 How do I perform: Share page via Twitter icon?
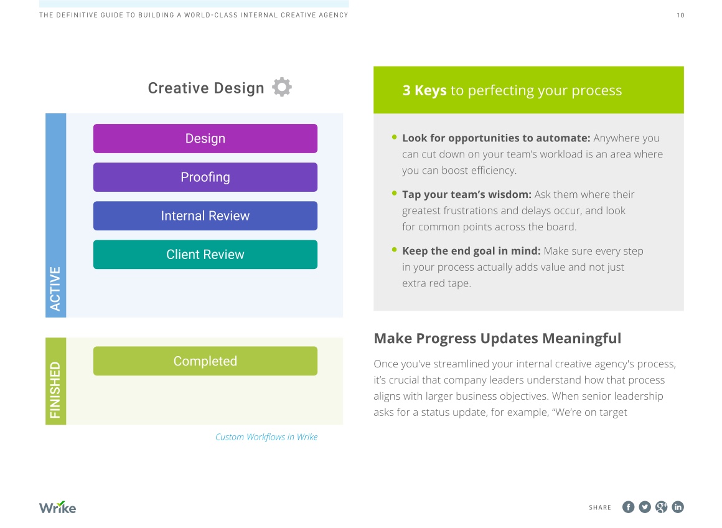coord(645,507)
